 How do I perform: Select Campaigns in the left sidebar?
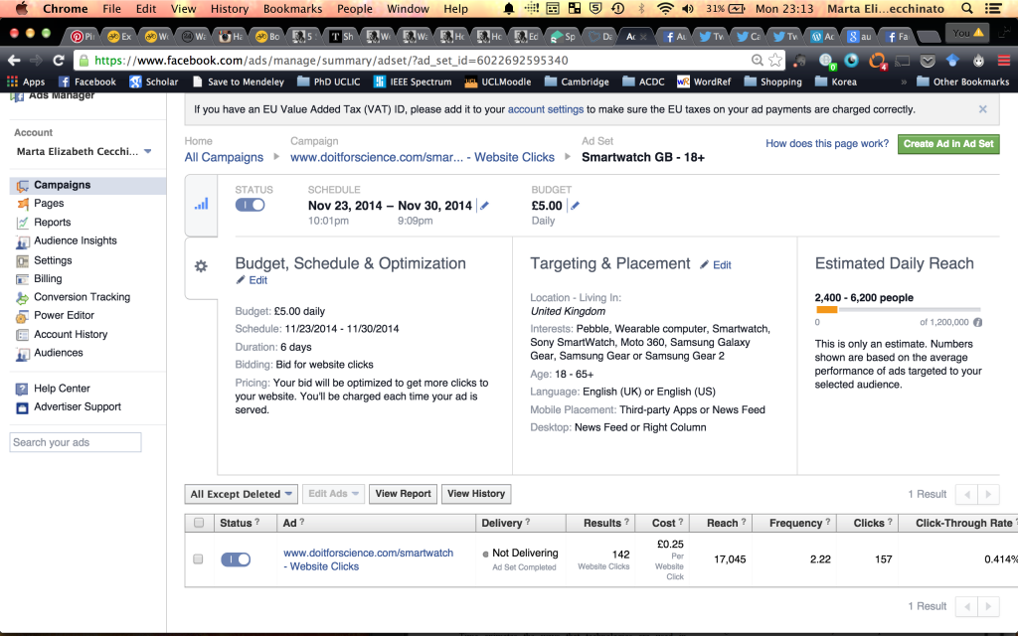(62, 185)
